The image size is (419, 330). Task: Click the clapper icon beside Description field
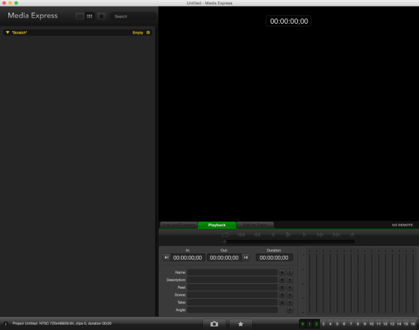pos(282,280)
